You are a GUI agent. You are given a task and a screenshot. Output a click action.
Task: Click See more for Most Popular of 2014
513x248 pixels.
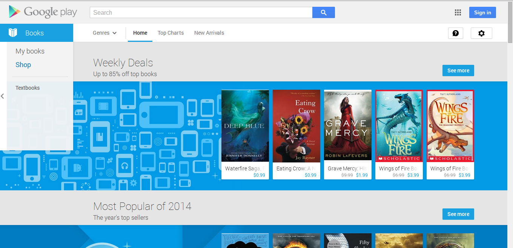point(458,214)
